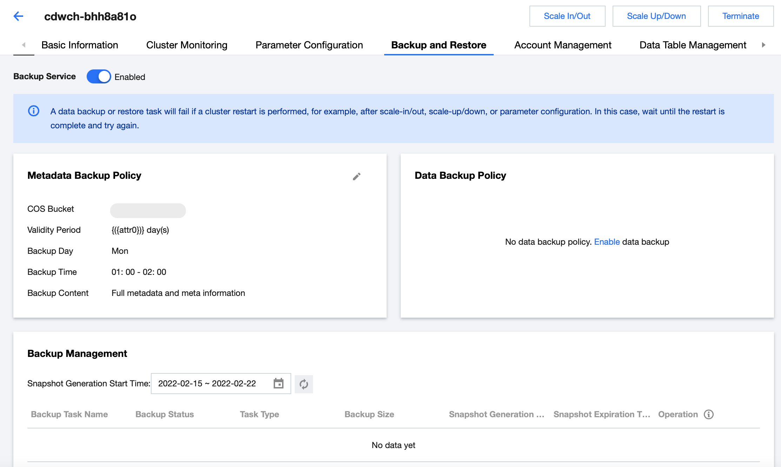This screenshot has height=467, width=781.
Task: Click the Operation column info icon
Action: tap(709, 414)
